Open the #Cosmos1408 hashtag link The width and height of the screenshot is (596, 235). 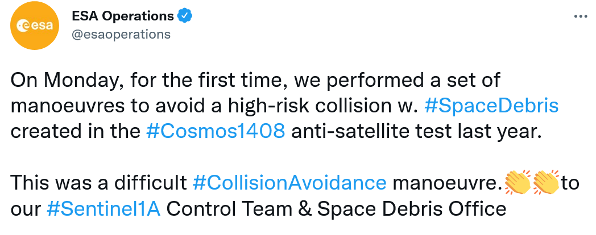point(216,131)
